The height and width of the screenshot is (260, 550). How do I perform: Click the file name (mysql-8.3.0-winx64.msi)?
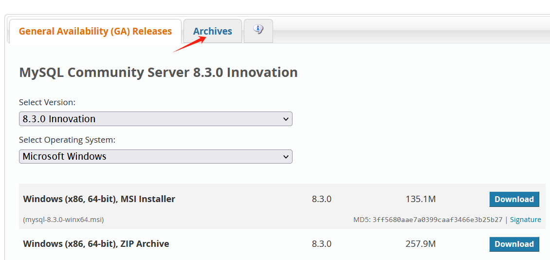pyautogui.click(x=63, y=220)
